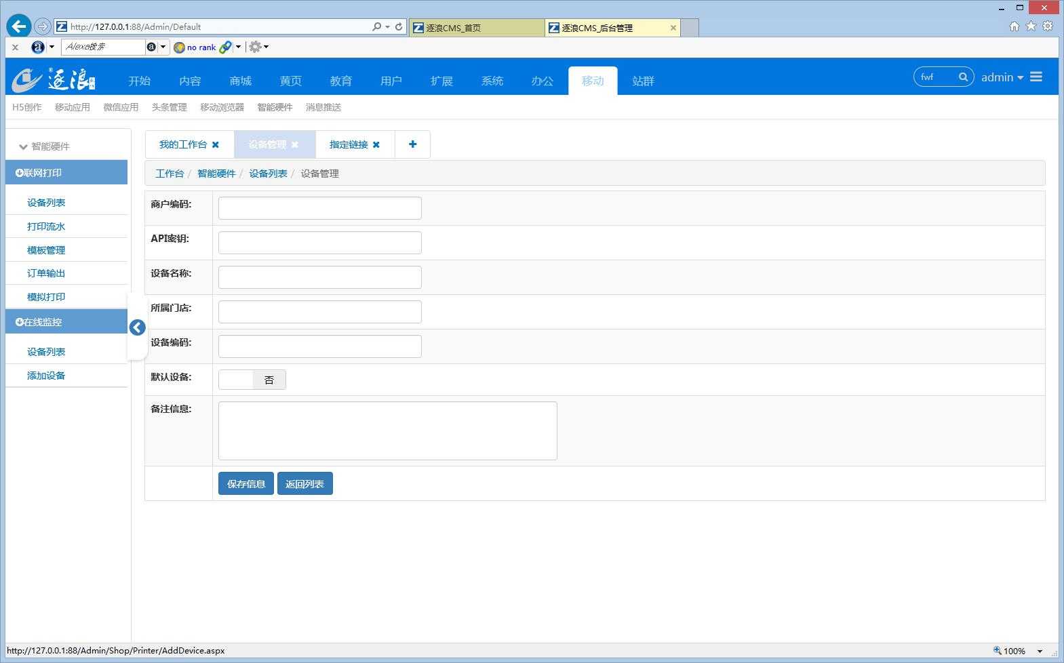Click the 返回列表 button
Viewport: 1064px width, 663px height.
coord(305,483)
